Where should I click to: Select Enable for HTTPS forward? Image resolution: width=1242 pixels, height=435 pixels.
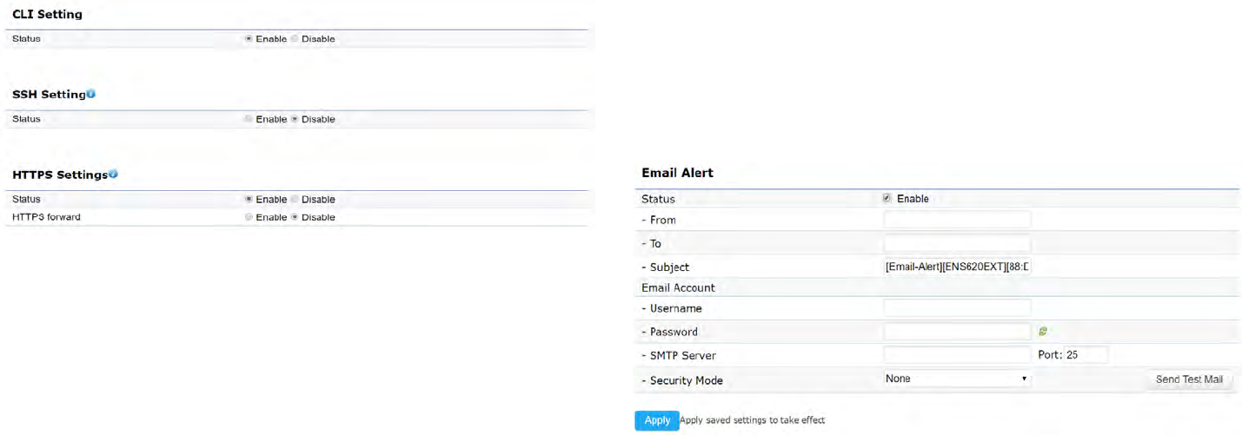[x=249, y=217]
